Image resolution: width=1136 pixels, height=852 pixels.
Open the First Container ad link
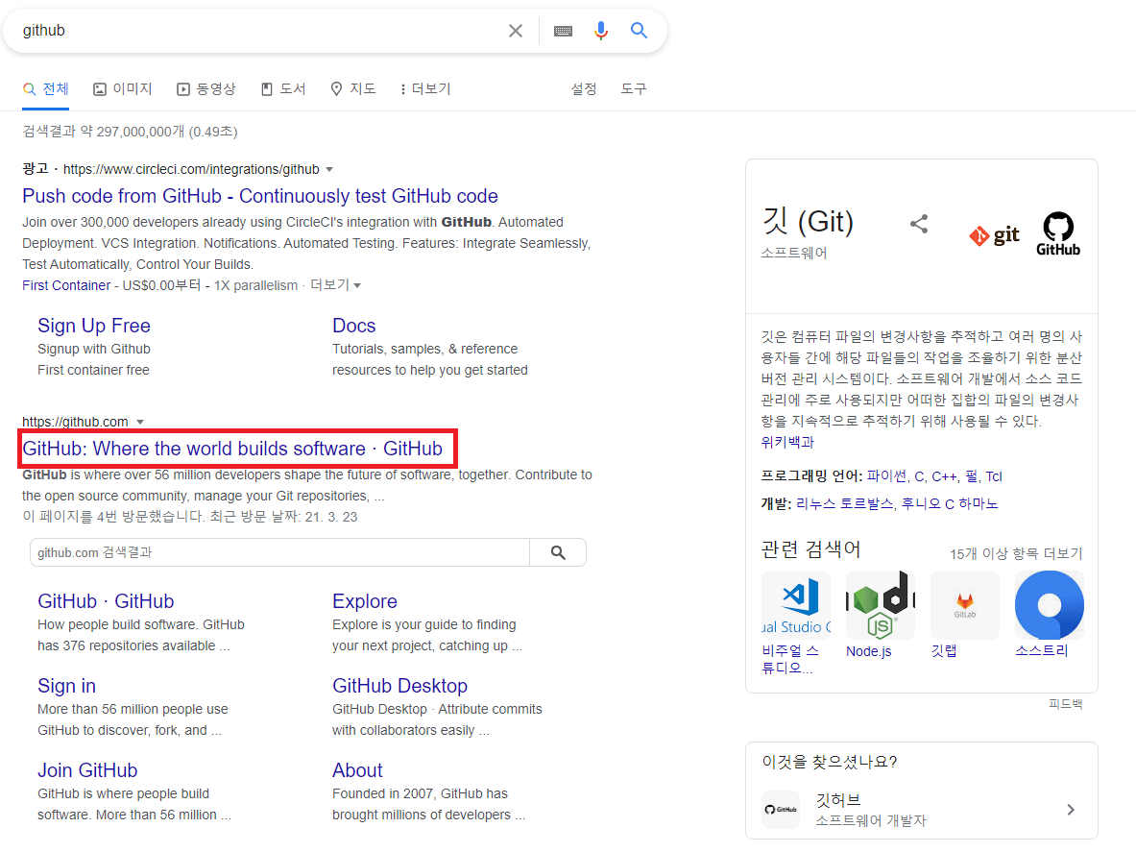(66, 285)
